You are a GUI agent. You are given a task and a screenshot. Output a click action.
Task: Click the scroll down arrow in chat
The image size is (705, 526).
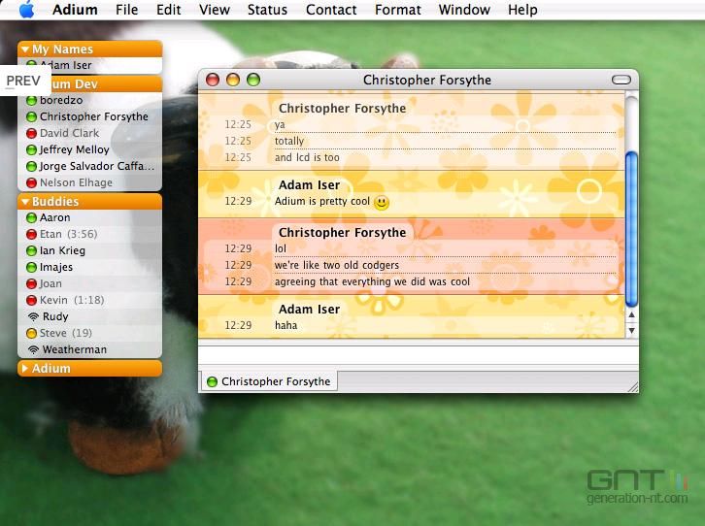point(632,331)
